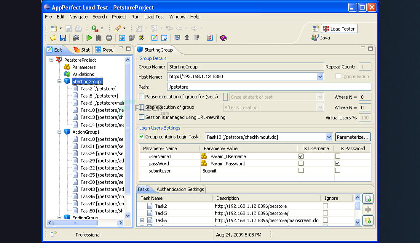Open the File menu

coord(49,17)
